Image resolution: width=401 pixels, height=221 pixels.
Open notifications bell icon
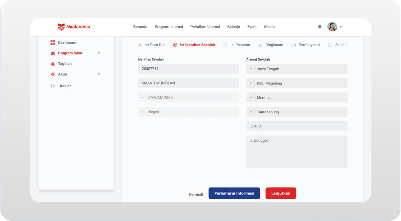coord(320,27)
